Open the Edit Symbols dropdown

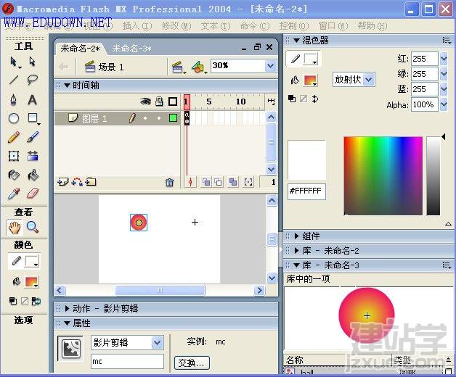199,67
